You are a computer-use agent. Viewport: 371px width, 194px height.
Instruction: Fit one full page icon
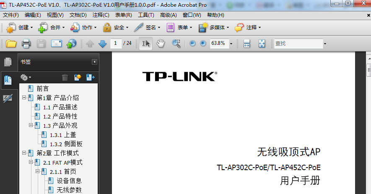pos(262,44)
